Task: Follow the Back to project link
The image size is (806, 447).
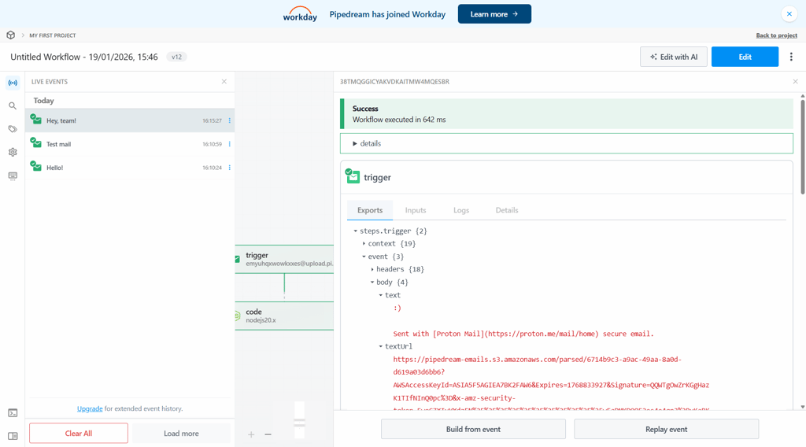Action: pos(776,35)
